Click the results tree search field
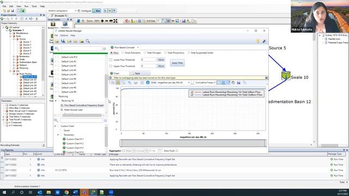The height and width of the screenshot is (196, 349). tap(81, 48)
